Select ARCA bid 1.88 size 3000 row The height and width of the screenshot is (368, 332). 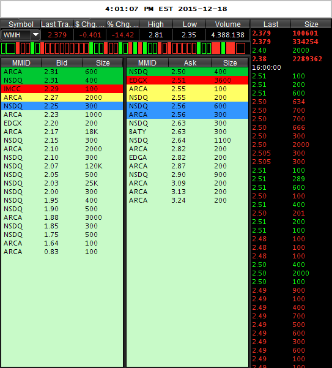pyautogui.click(x=62, y=217)
